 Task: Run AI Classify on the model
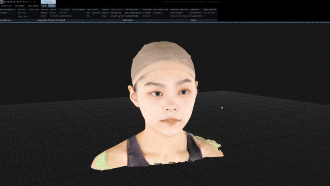point(147,13)
